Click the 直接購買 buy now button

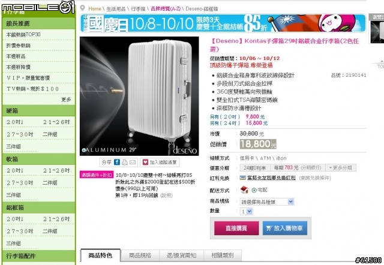click(x=236, y=228)
